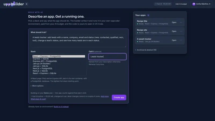This screenshot has height=121, width=215.
Task: Select Jam.py (AI Builder) stack option
Action: click(x=59, y=64)
